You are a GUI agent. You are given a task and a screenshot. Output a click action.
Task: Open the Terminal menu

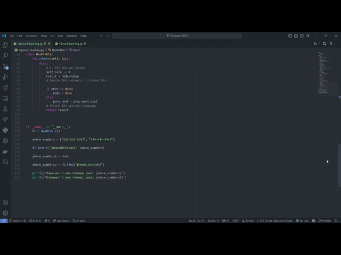click(x=72, y=36)
